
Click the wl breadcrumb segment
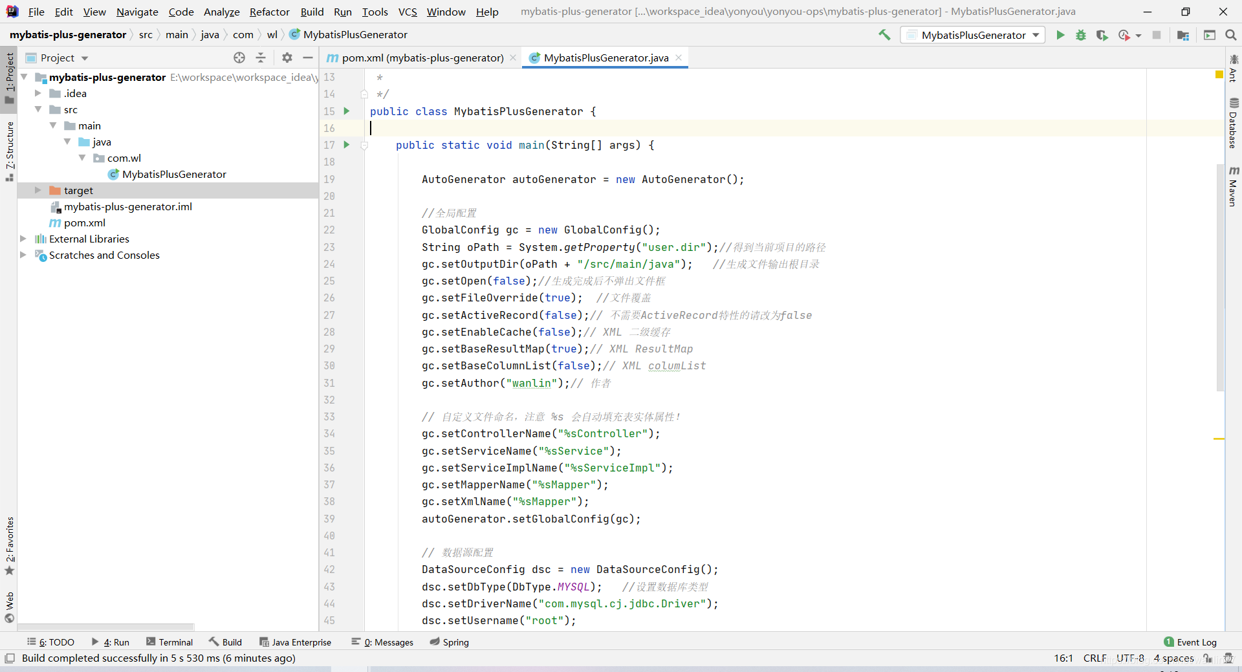click(x=272, y=34)
